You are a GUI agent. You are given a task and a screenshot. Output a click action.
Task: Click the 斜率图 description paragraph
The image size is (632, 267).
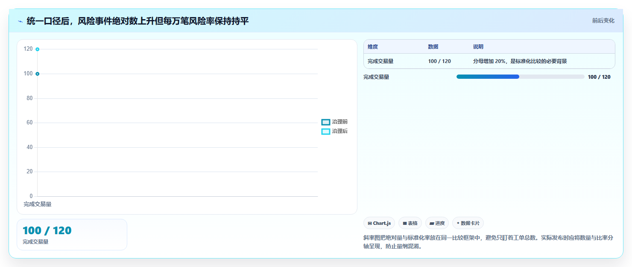pos(489,242)
